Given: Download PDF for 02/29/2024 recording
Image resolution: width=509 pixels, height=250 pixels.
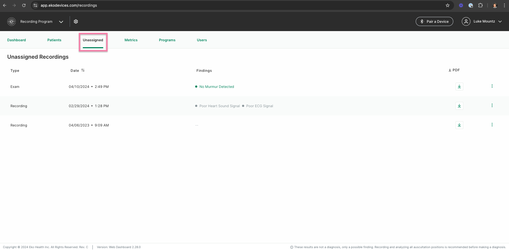Looking at the screenshot, I should tap(459, 106).
